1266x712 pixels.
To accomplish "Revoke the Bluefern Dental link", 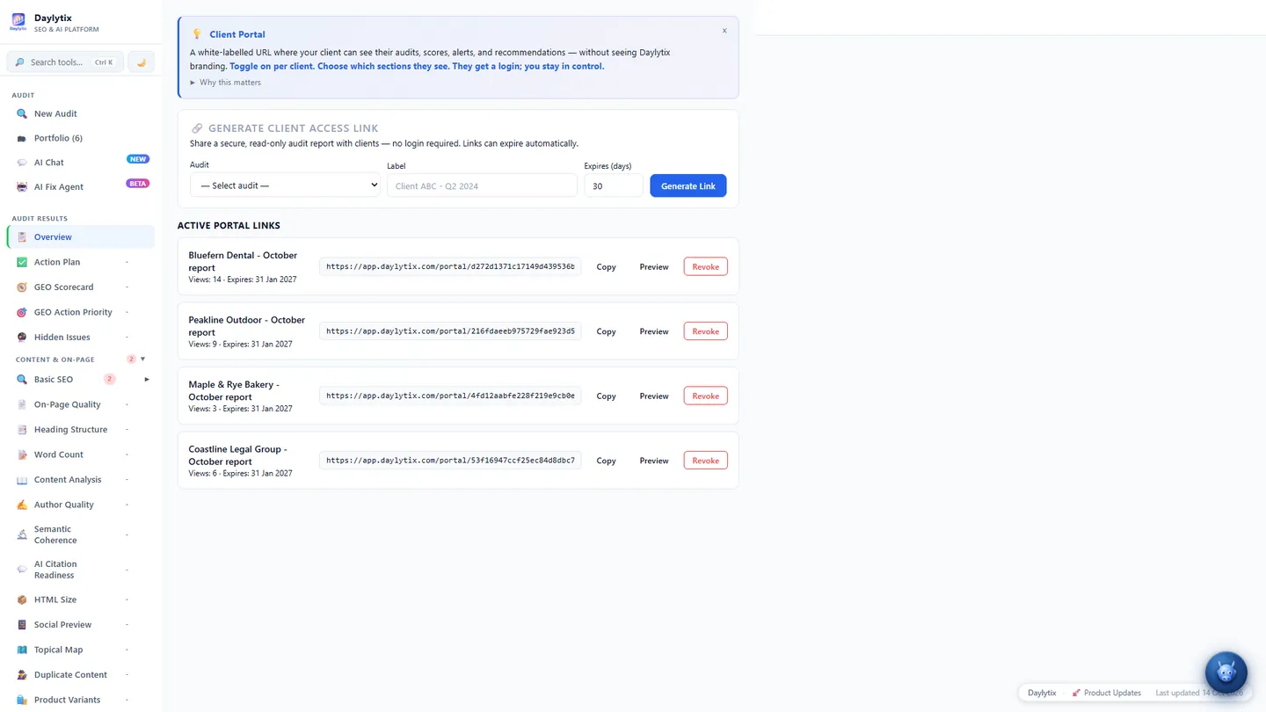I will click(706, 266).
